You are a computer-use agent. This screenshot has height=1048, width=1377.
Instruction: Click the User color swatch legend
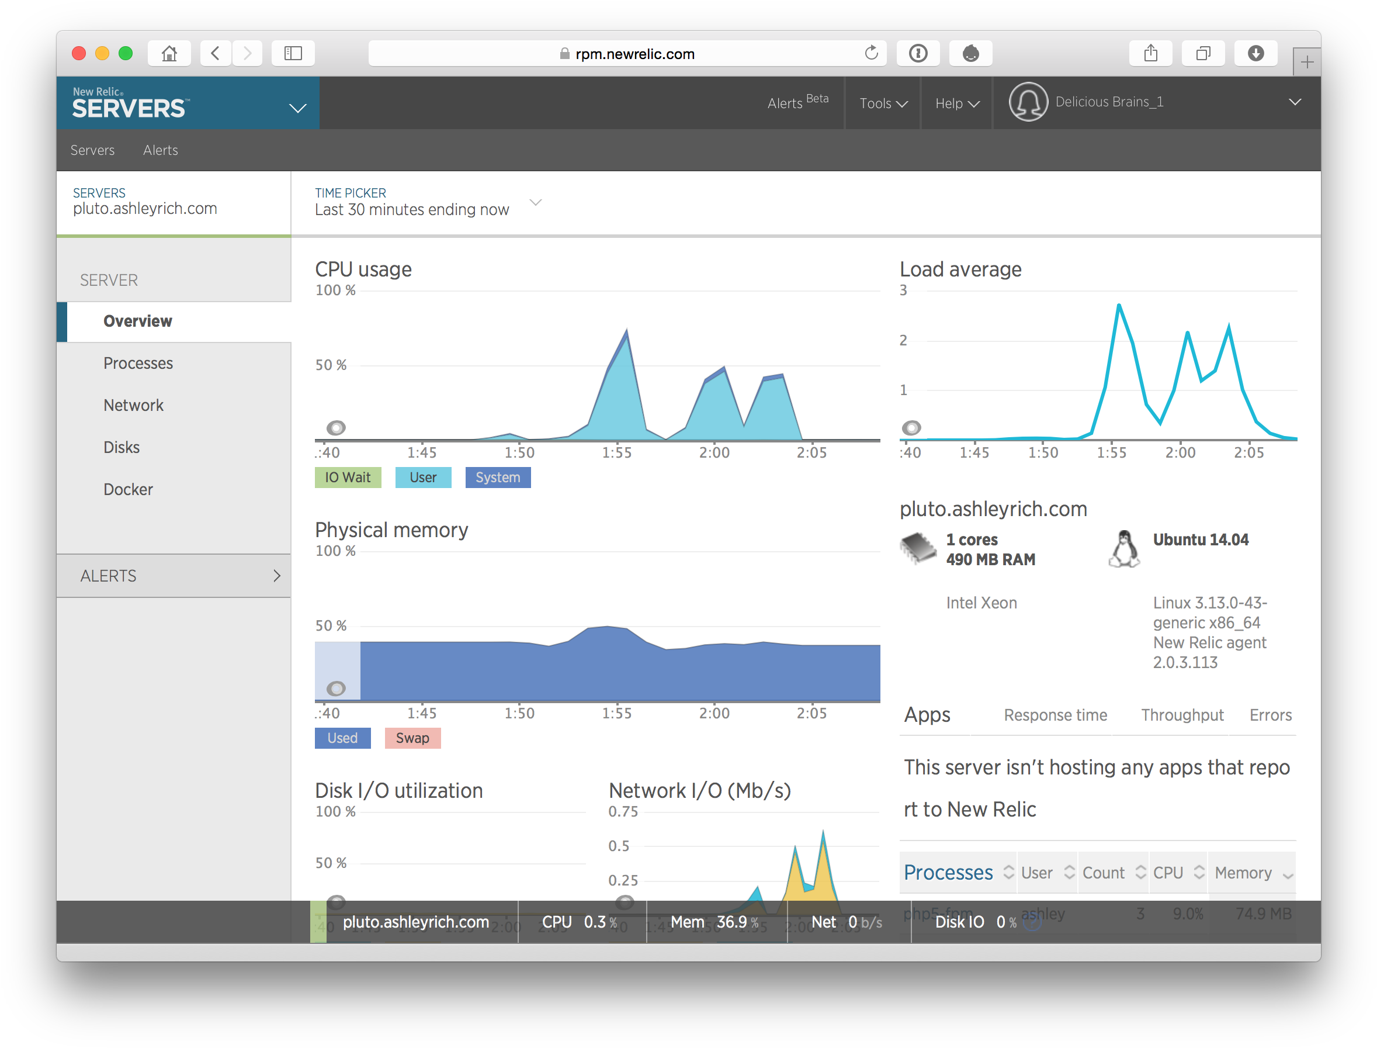(x=422, y=478)
